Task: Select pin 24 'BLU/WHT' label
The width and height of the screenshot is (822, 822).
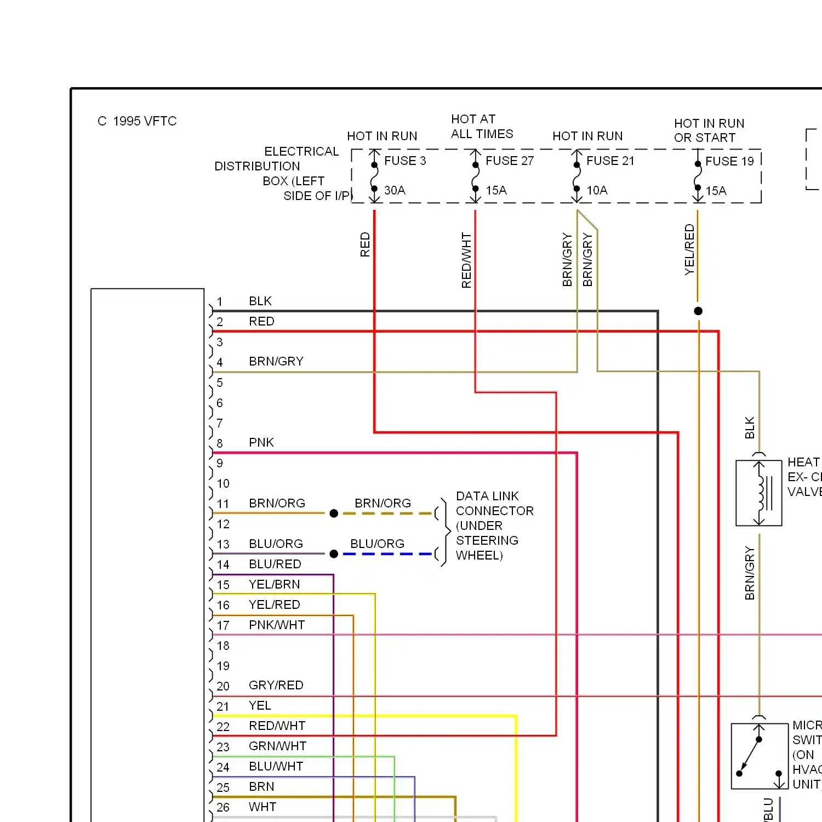Action: pyautogui.click(x=276, y=766)
